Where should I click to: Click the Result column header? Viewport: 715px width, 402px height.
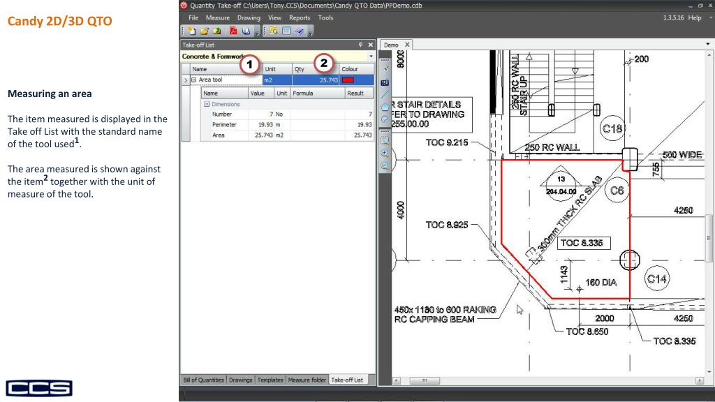click(x=359, y=94)
